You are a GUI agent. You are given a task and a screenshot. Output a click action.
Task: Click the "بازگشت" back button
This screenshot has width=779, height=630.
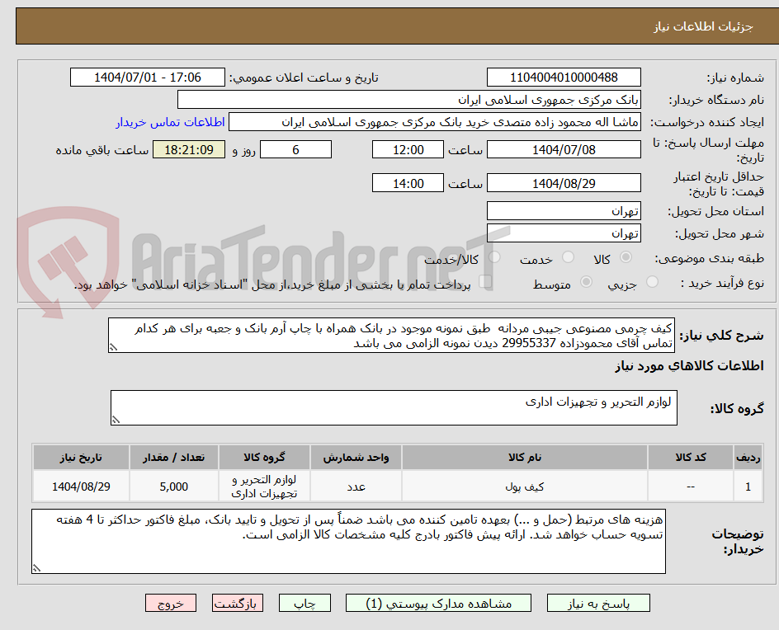click(237, 603)
